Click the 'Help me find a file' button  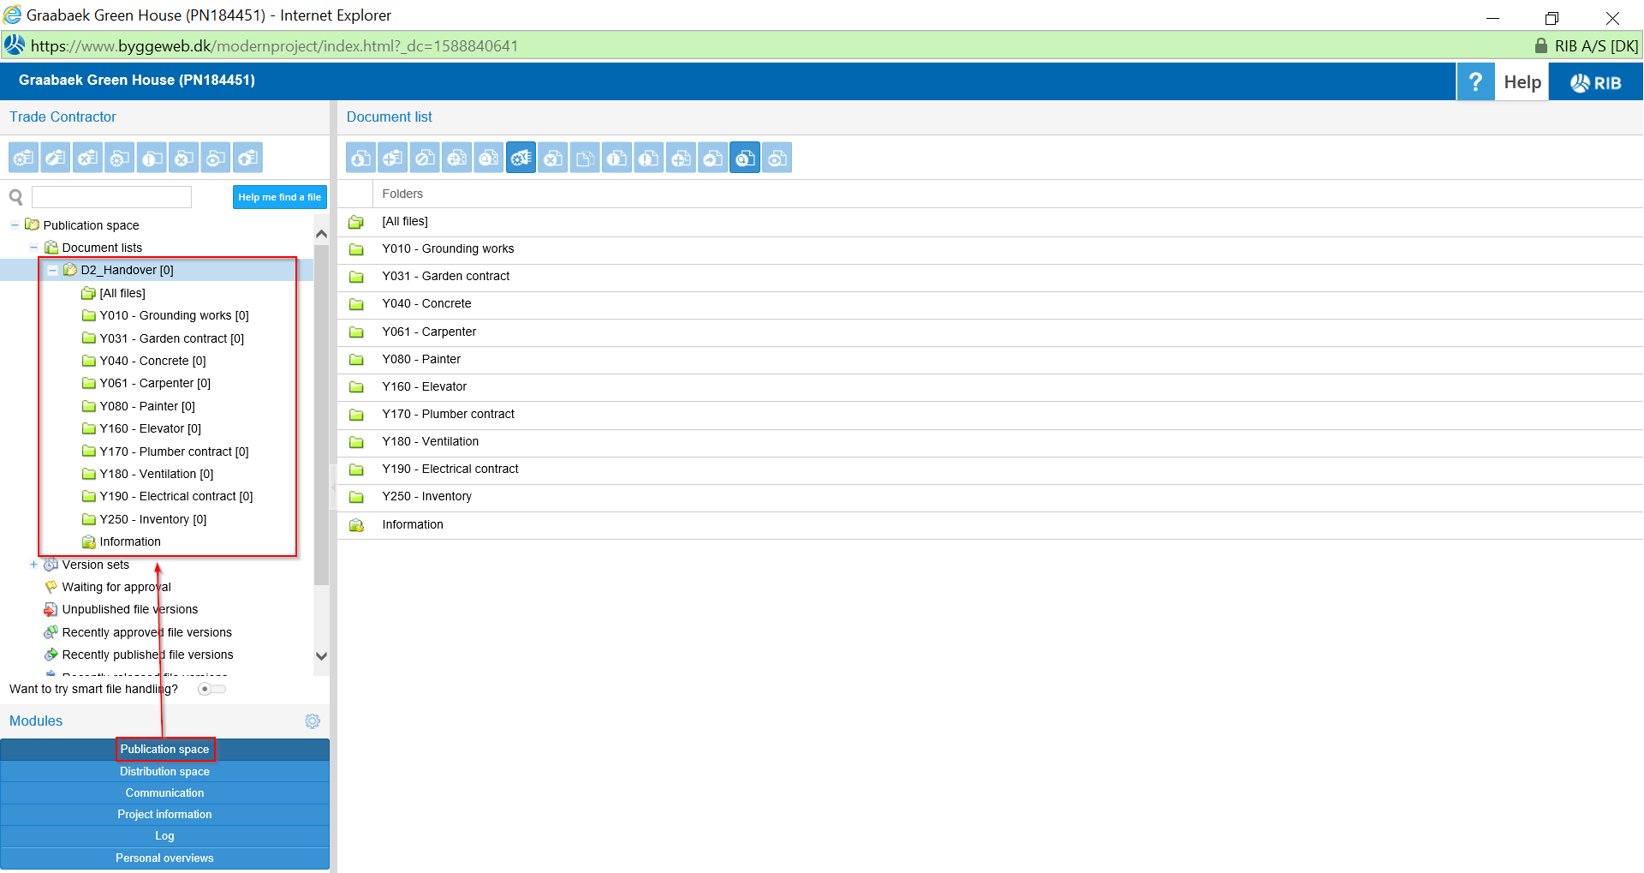tap(279, 197)
